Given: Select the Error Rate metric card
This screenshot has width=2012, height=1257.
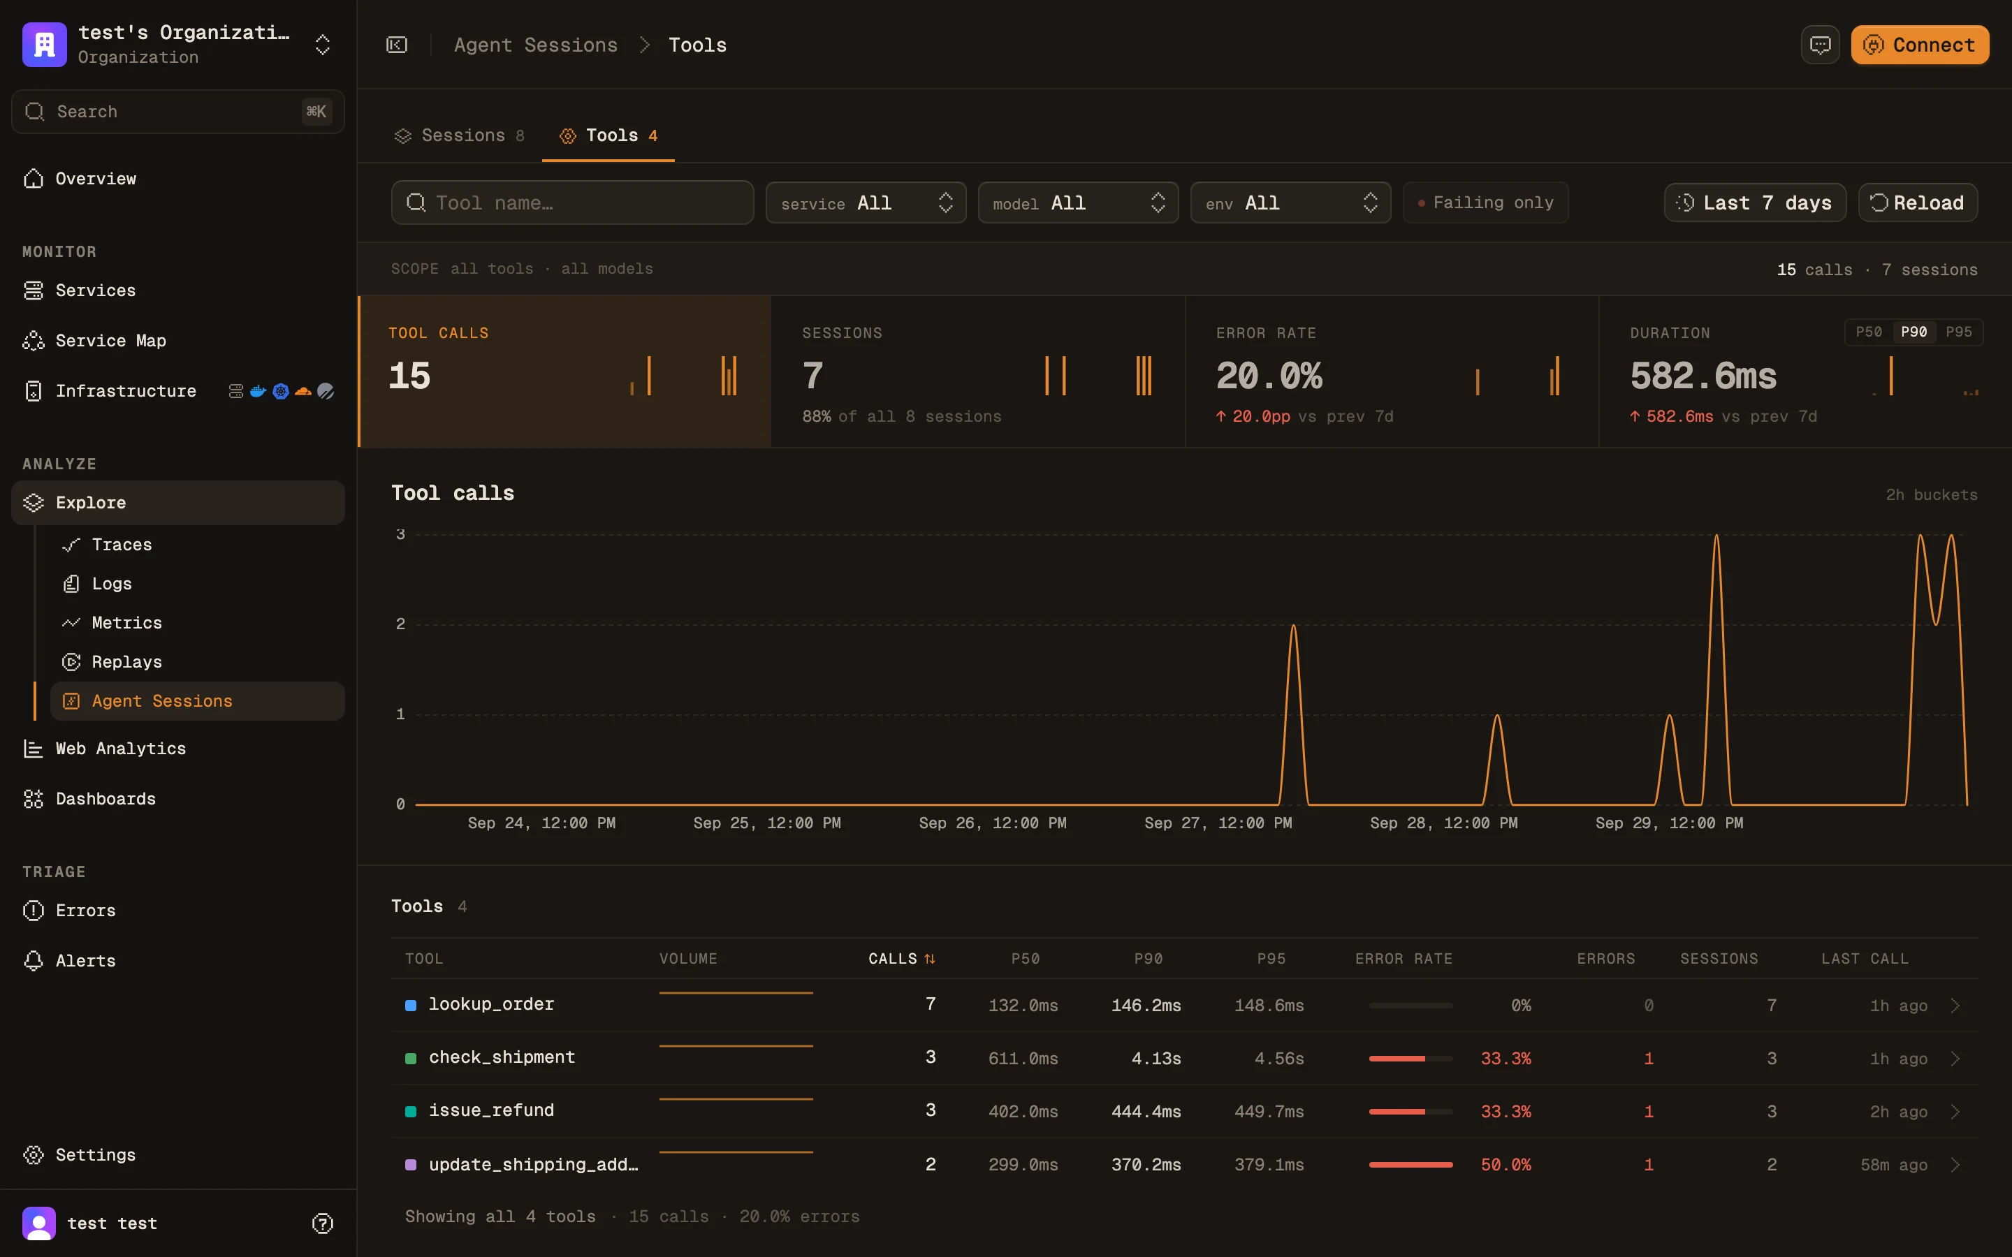Looking at the screenshot, I should pyautogui.click(x=1392, y=372).
